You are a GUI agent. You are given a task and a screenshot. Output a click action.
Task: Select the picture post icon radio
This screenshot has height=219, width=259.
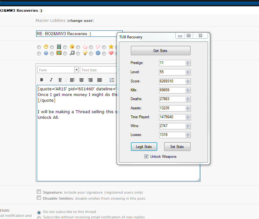coord(52,54)
